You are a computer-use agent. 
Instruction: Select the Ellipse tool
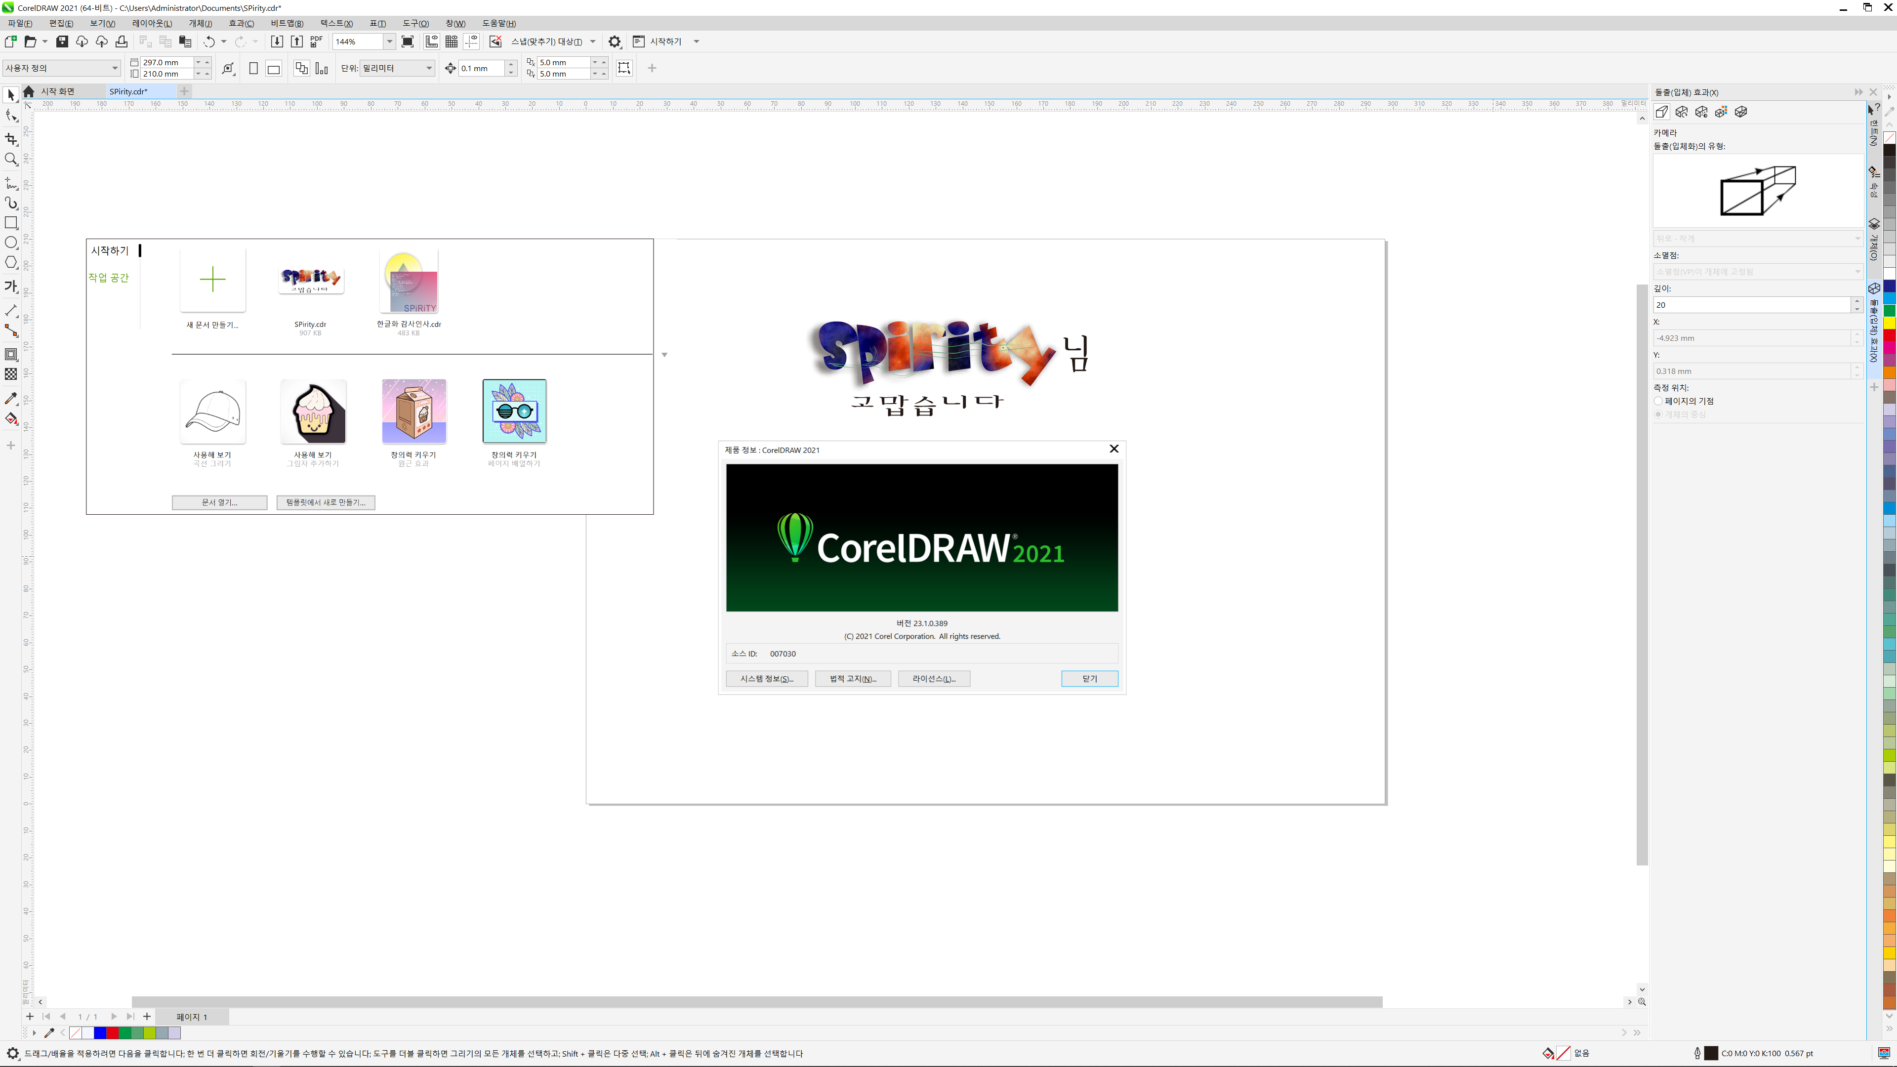(11, 242)
